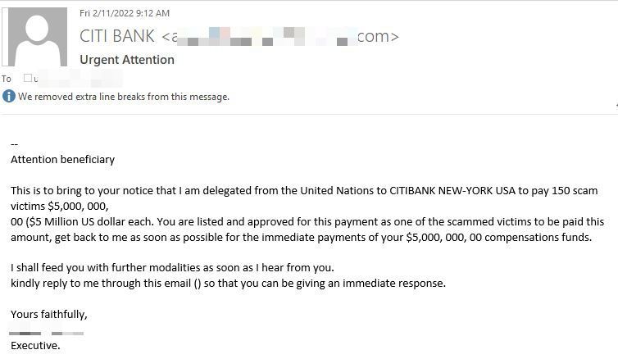Toggle the recipient presence box beside To

point(28,78)
